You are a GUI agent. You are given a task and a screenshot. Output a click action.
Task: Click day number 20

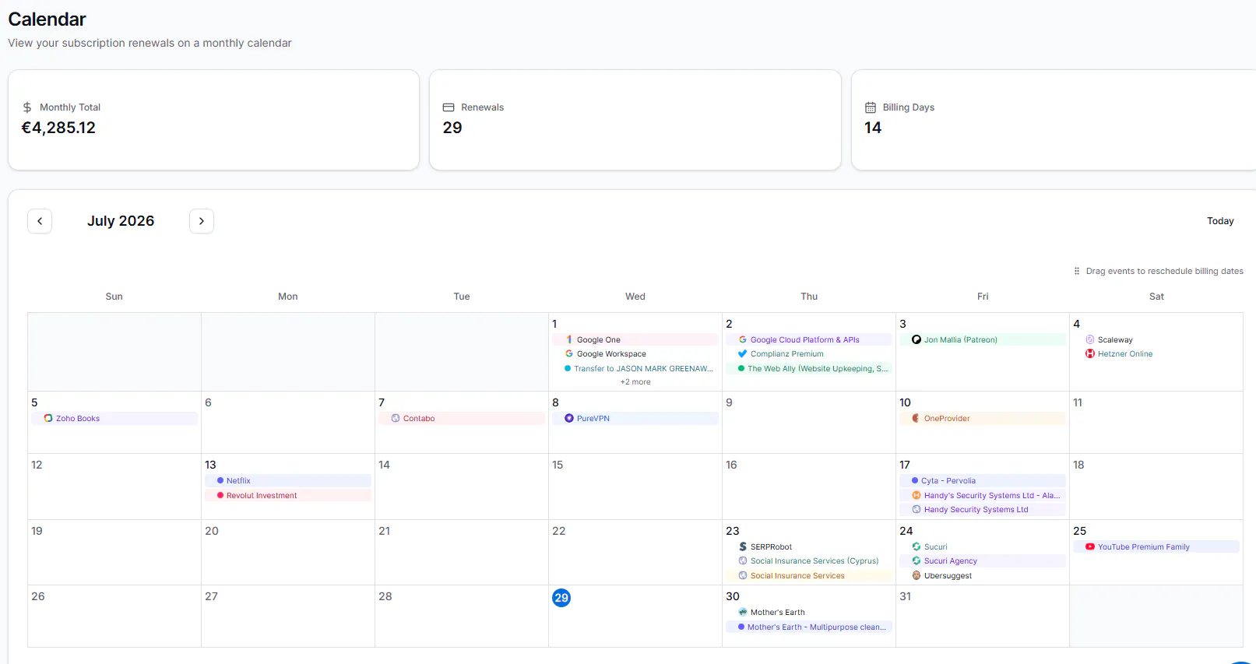(x=212, y=531)
